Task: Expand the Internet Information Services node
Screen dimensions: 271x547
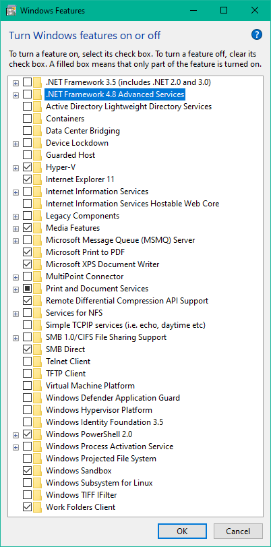Action: pos(16,192)
